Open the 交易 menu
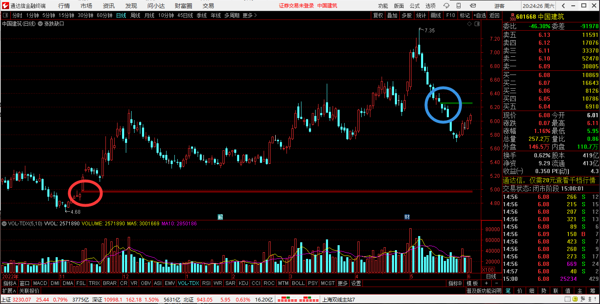600x304 pixels. [208, 6]
